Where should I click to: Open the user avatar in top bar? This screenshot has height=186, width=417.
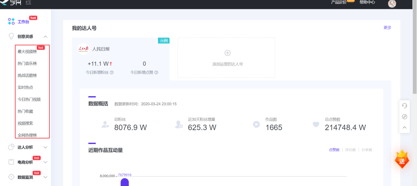tap(392, 3)
